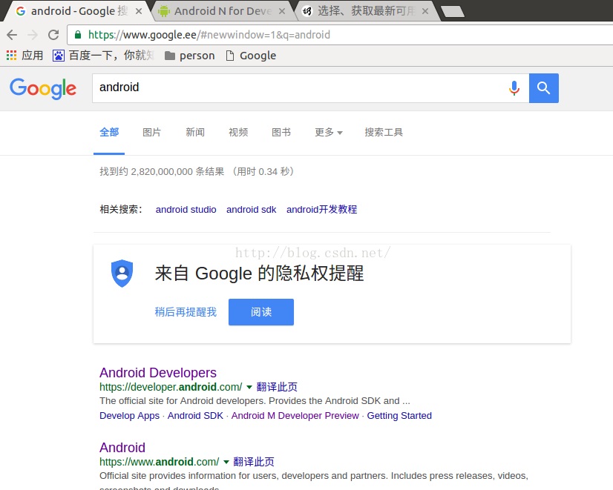Viewport: 613px width, 490px height.
Task: Close the third tab with Chinese title
Action: (x=425, y=11)
